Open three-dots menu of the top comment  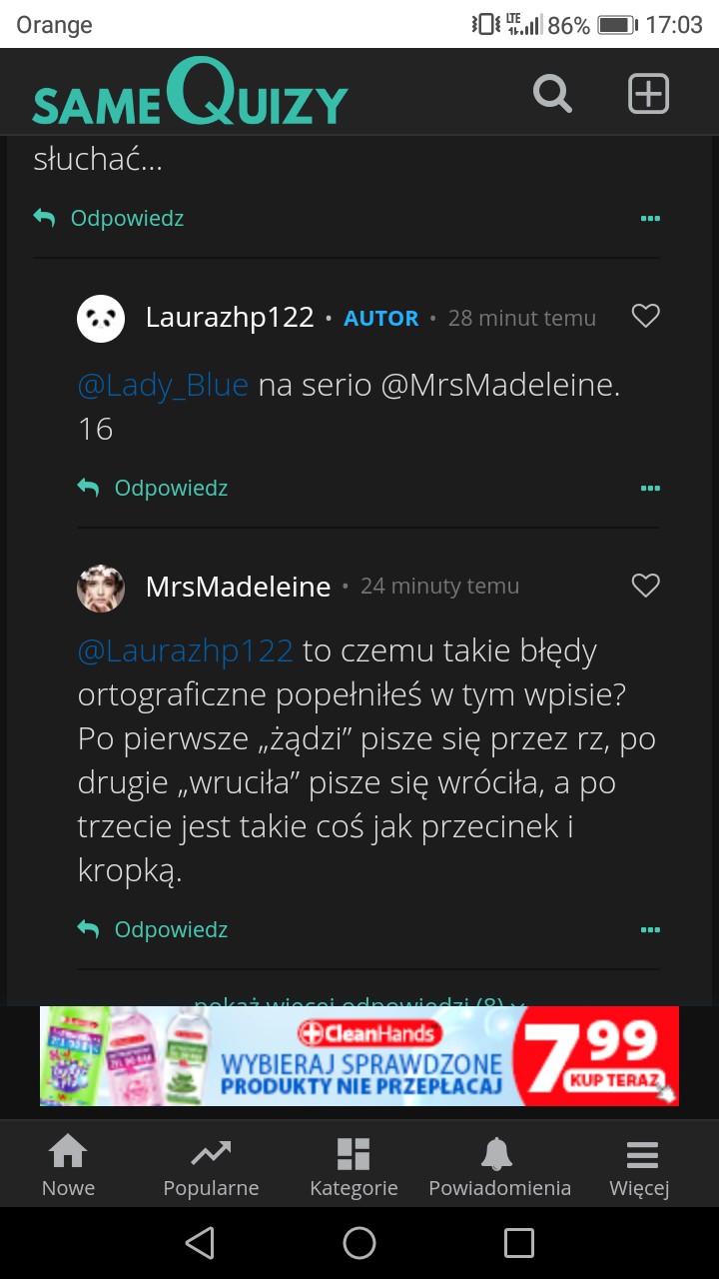pos(650,219)
